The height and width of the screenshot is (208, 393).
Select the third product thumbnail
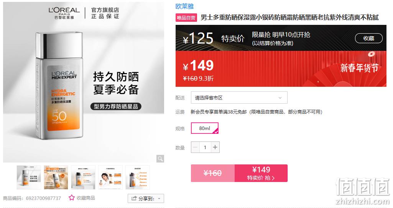pos(83,177)
